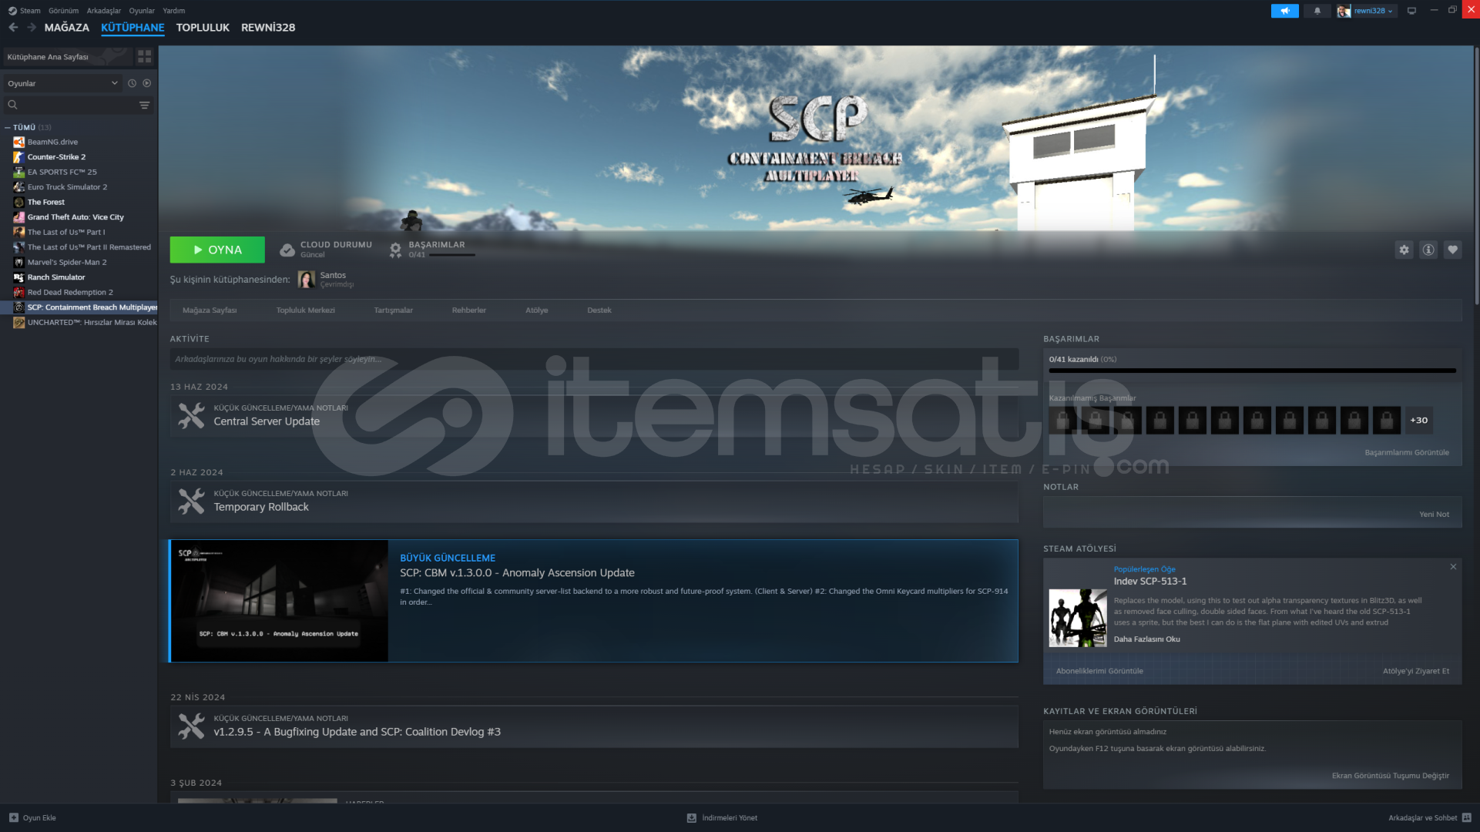Image resolution: width=1480 pixels, height=832 pixels.
Task: Select The Forest in library
Action: [46, 202]
